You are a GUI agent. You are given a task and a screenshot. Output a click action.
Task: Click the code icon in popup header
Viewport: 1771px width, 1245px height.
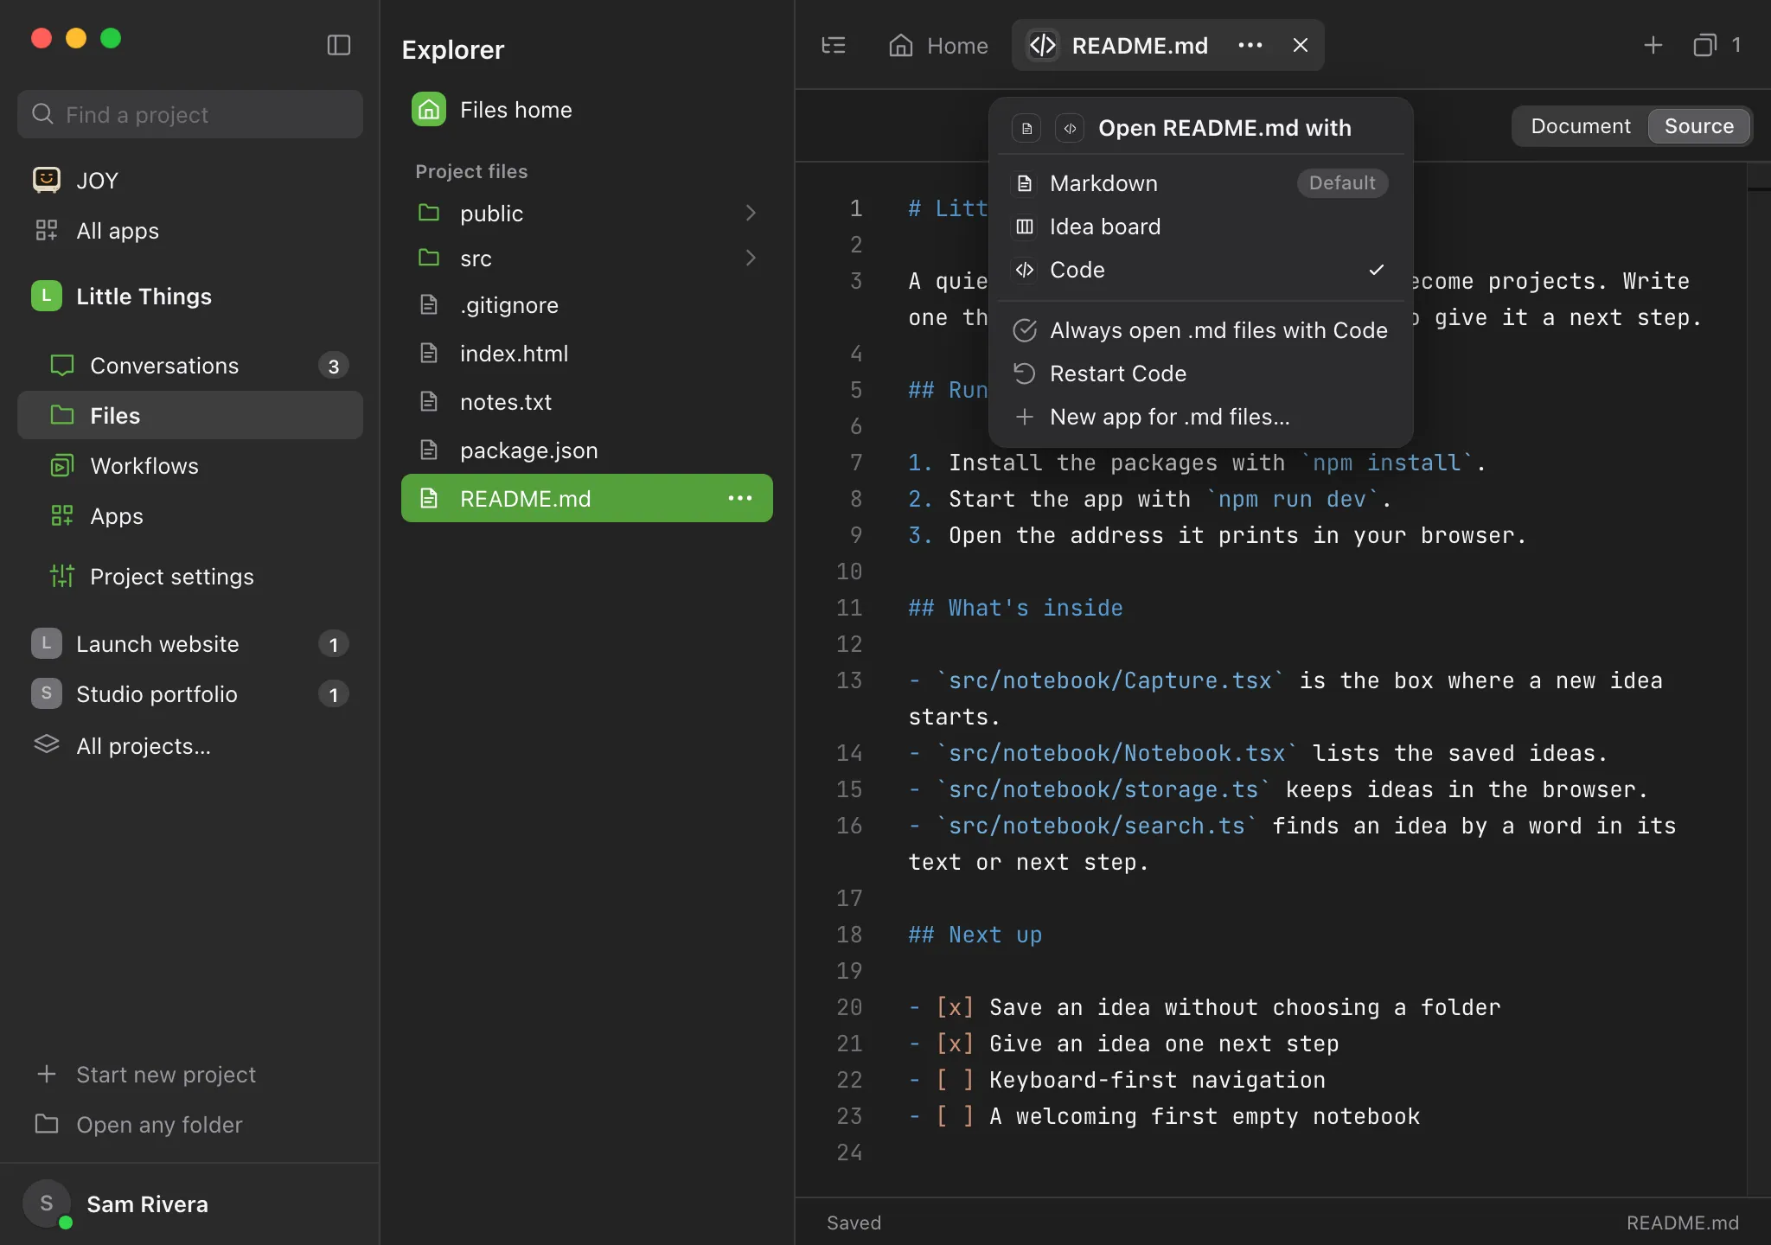[1070, 128]
